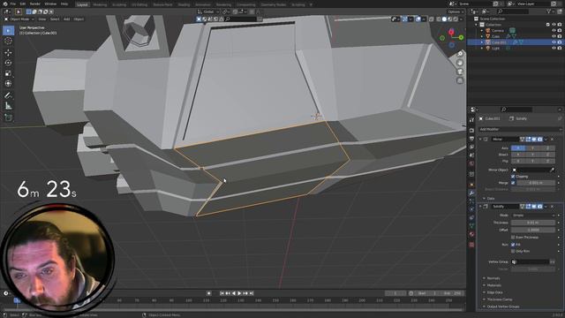Toggle the Rim Fill checkbox
Image resolution: width=565 pixels, height=318 pixels.
pyautogui.click(x=513, y=245)
